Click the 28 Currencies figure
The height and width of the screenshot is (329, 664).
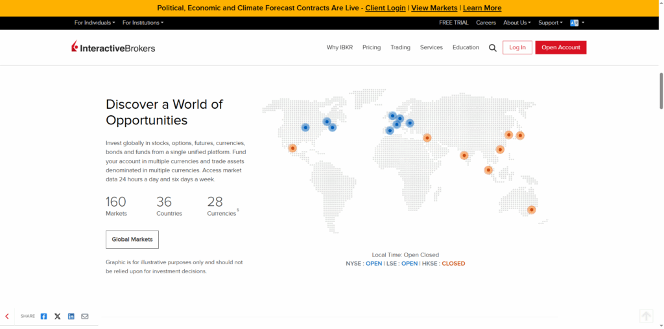pyautogui.click(x=223, y=206)
